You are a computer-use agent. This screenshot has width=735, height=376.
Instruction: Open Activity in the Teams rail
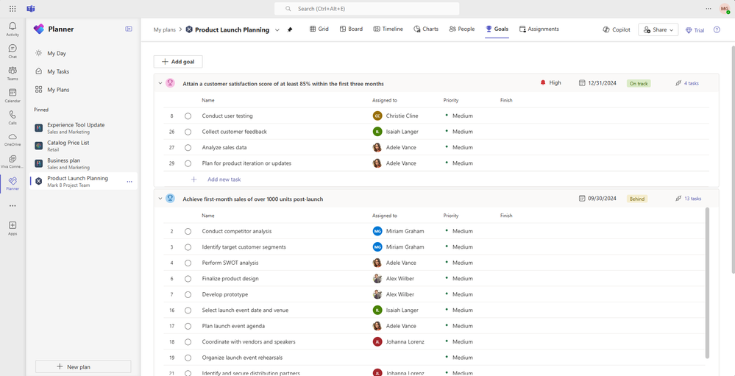coord(13,29)
